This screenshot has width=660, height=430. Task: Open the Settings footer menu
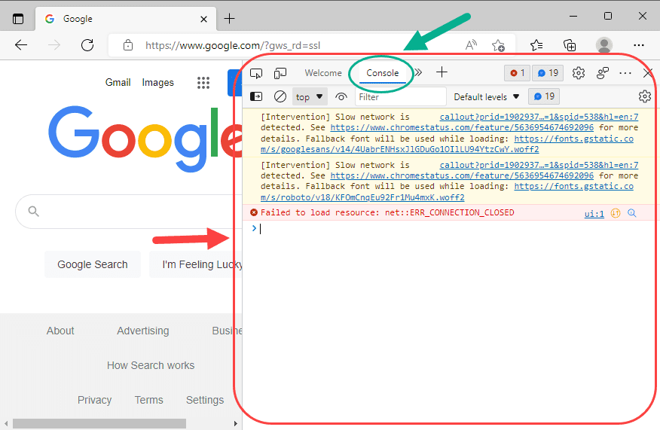pyautogui.click(x=205, y=400)
